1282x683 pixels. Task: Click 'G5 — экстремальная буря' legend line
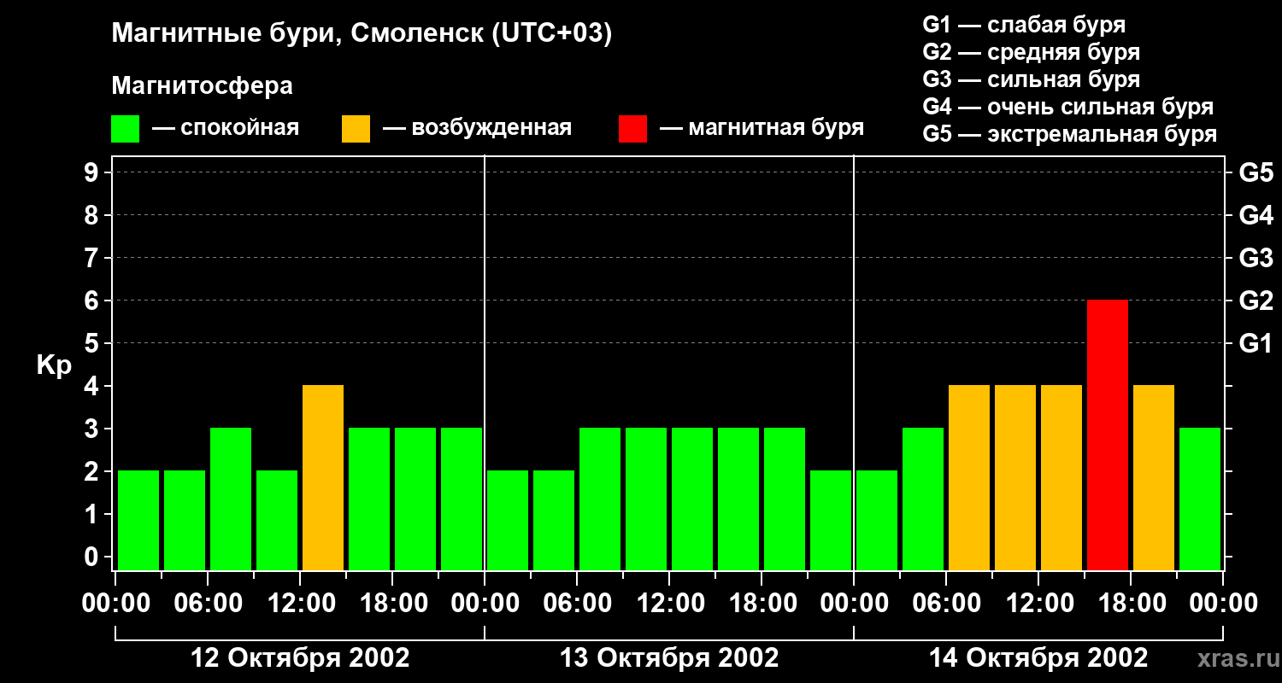pyautogui.click(x=1069, y=134)
